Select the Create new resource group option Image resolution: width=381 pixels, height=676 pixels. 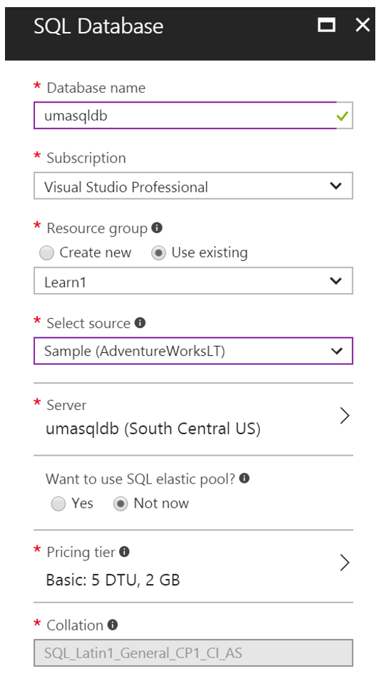(x=46, y=252)
